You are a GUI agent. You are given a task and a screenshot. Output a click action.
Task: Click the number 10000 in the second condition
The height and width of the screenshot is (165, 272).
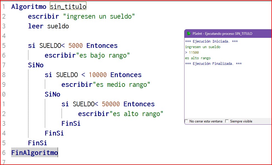coord(98,75)
